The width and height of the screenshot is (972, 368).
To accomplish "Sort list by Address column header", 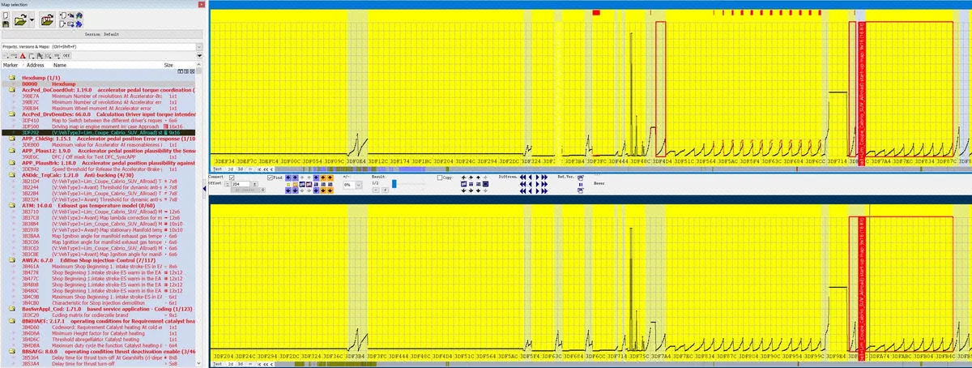I will [x=35, y=65].
